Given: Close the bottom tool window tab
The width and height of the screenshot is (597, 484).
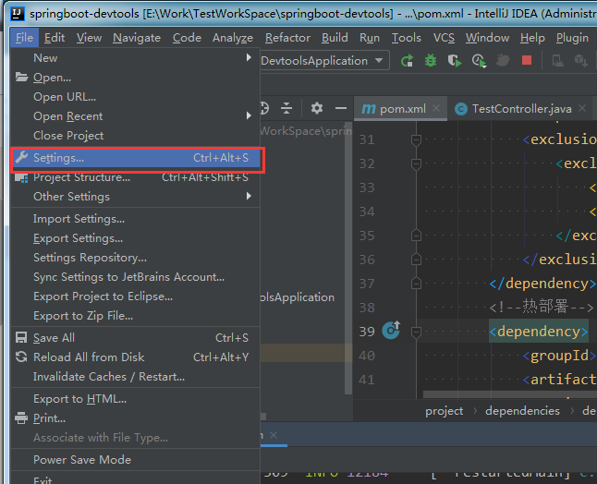Looking at the screenshot, I should coord(274,435).
